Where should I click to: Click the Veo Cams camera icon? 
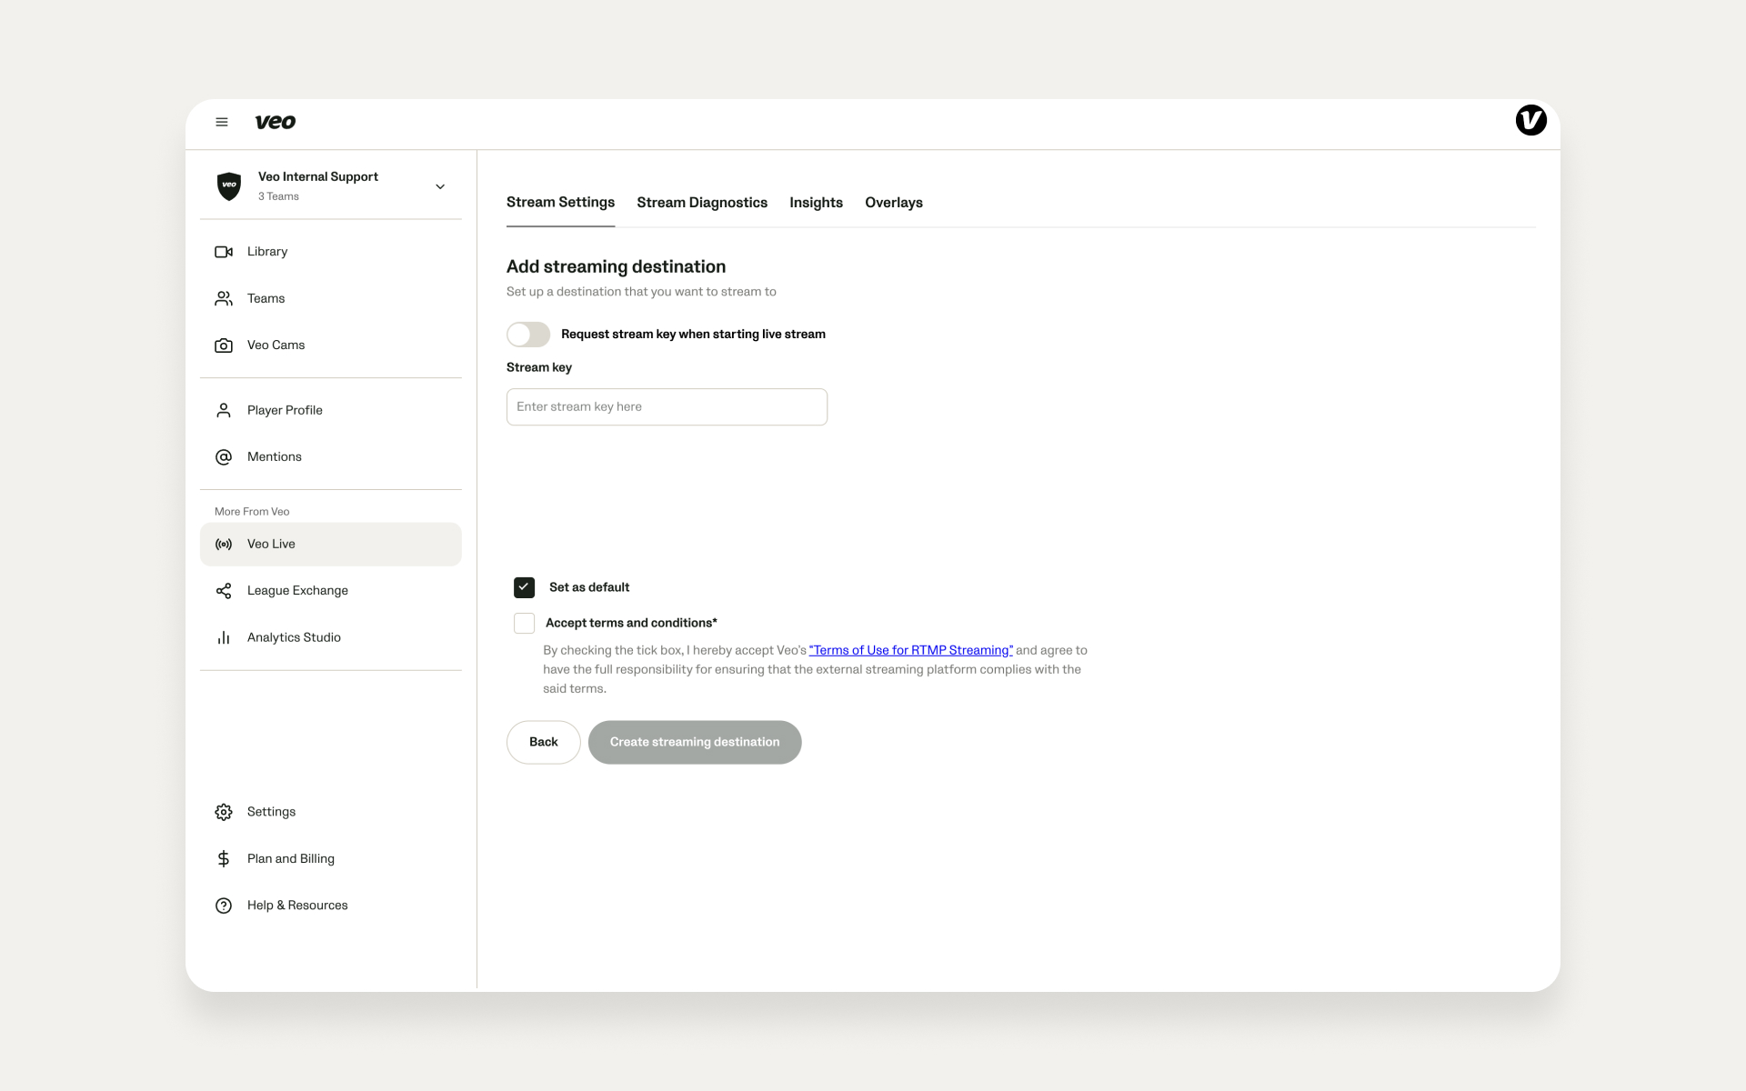point(224,345)
